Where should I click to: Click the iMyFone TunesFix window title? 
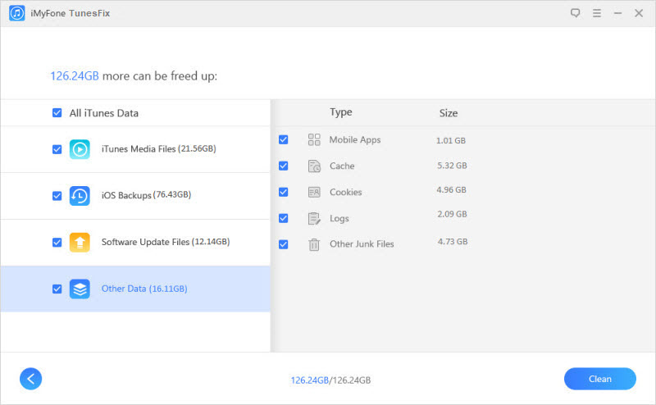[x=70, y=13]
